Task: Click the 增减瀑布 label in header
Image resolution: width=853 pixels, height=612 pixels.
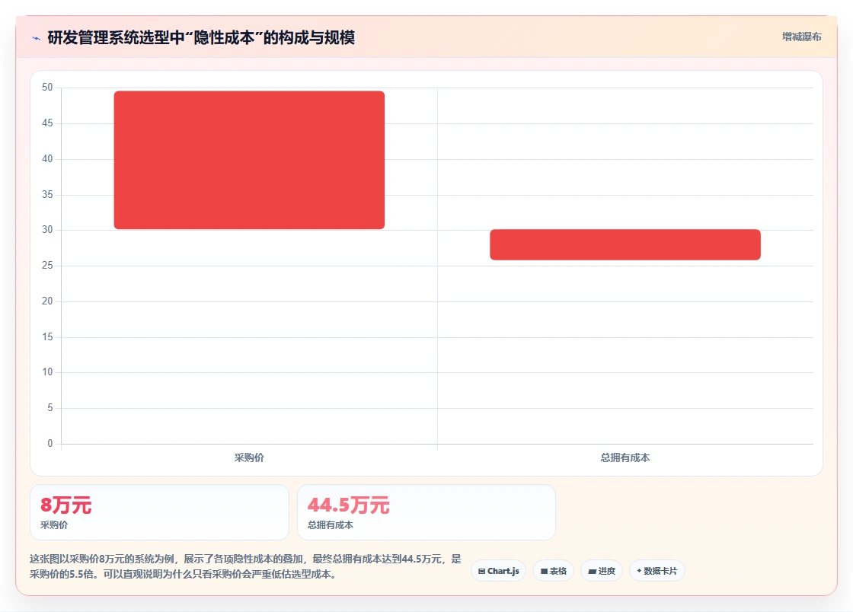Action: [x=801, y=37]
